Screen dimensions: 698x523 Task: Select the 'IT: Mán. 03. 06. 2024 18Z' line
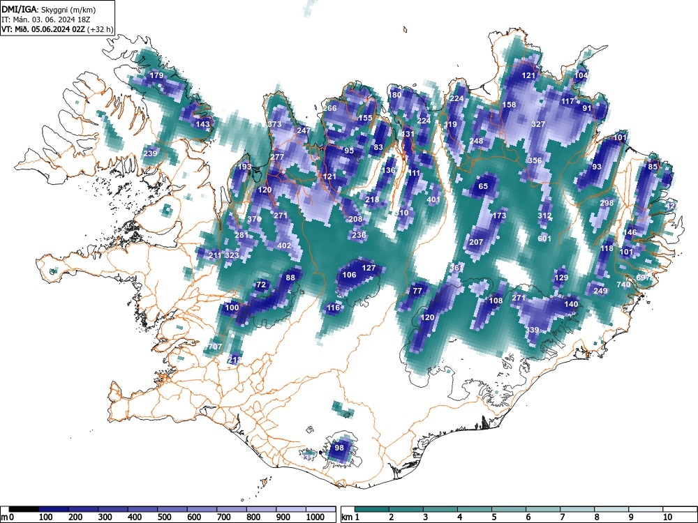coord(46,20)
